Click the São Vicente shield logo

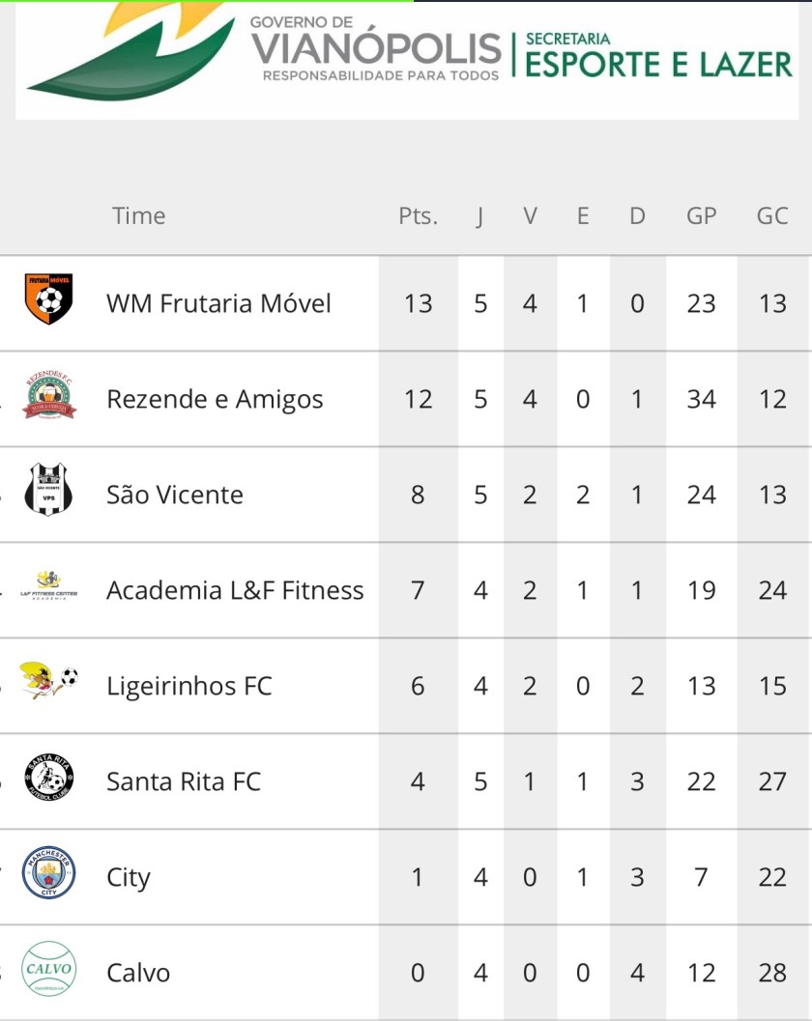47,490
